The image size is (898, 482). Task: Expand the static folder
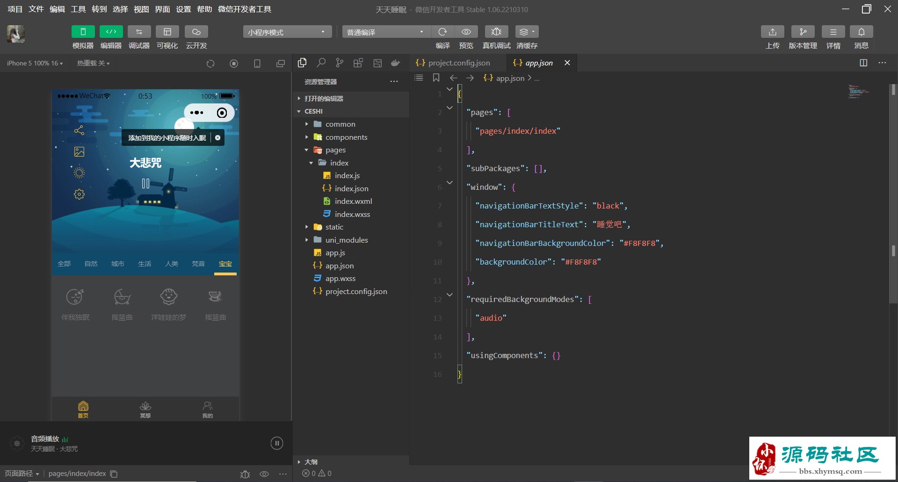tap(351, 227)
